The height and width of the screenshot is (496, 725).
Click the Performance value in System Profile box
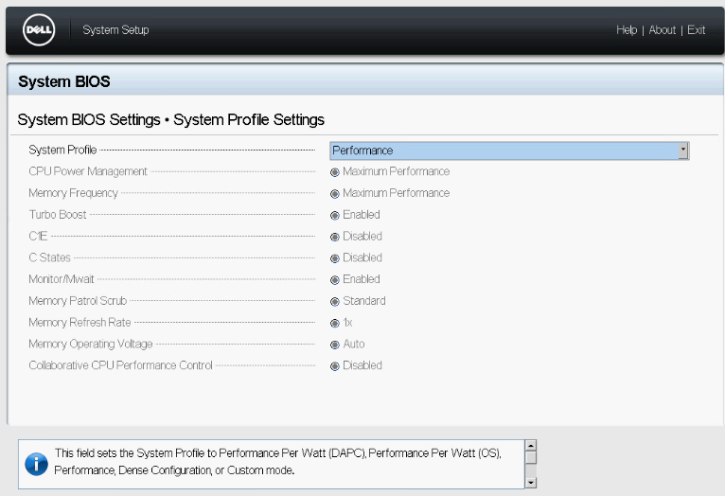(362, 151)
